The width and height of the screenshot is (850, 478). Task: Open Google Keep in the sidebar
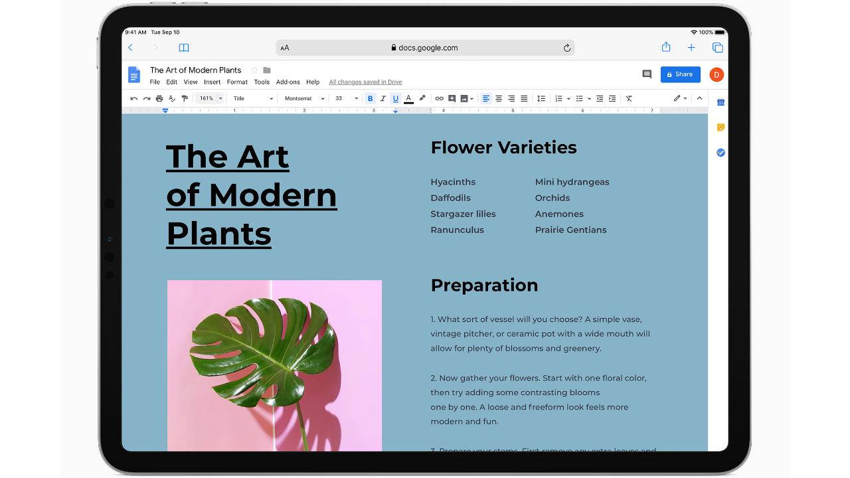click(720, 127)
